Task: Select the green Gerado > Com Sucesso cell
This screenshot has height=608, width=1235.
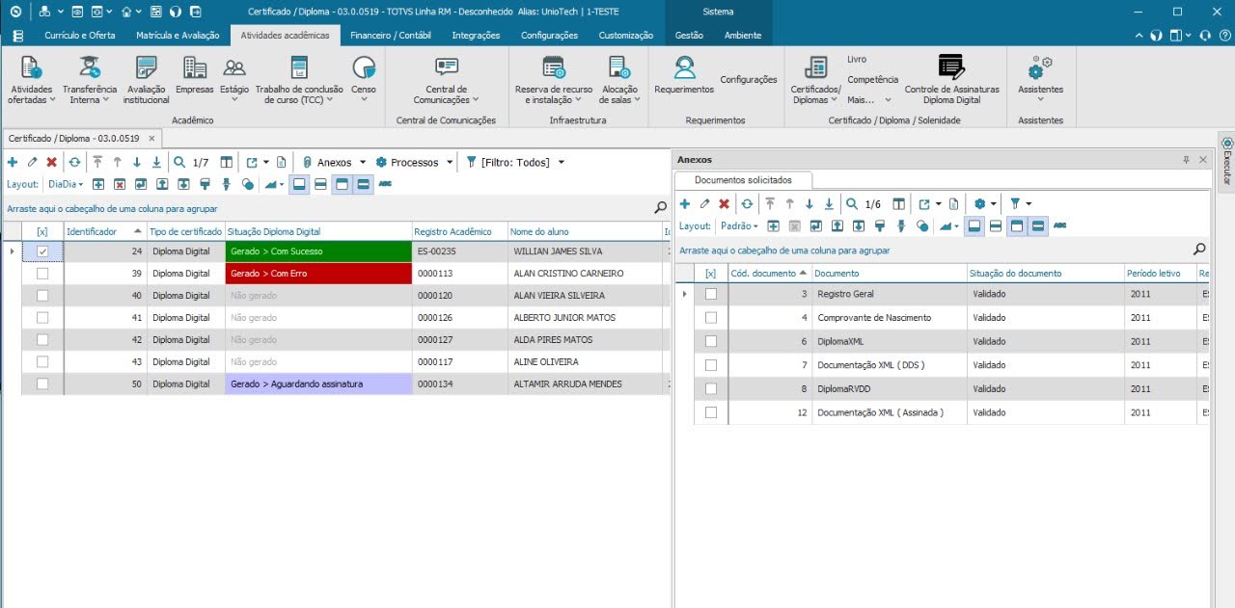Action: [316, 251]
